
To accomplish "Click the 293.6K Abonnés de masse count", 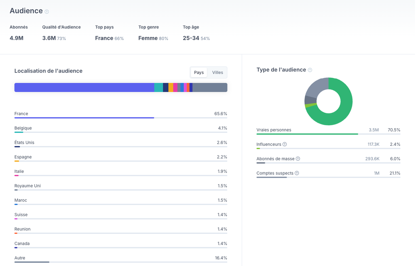I will pos(372,159).
